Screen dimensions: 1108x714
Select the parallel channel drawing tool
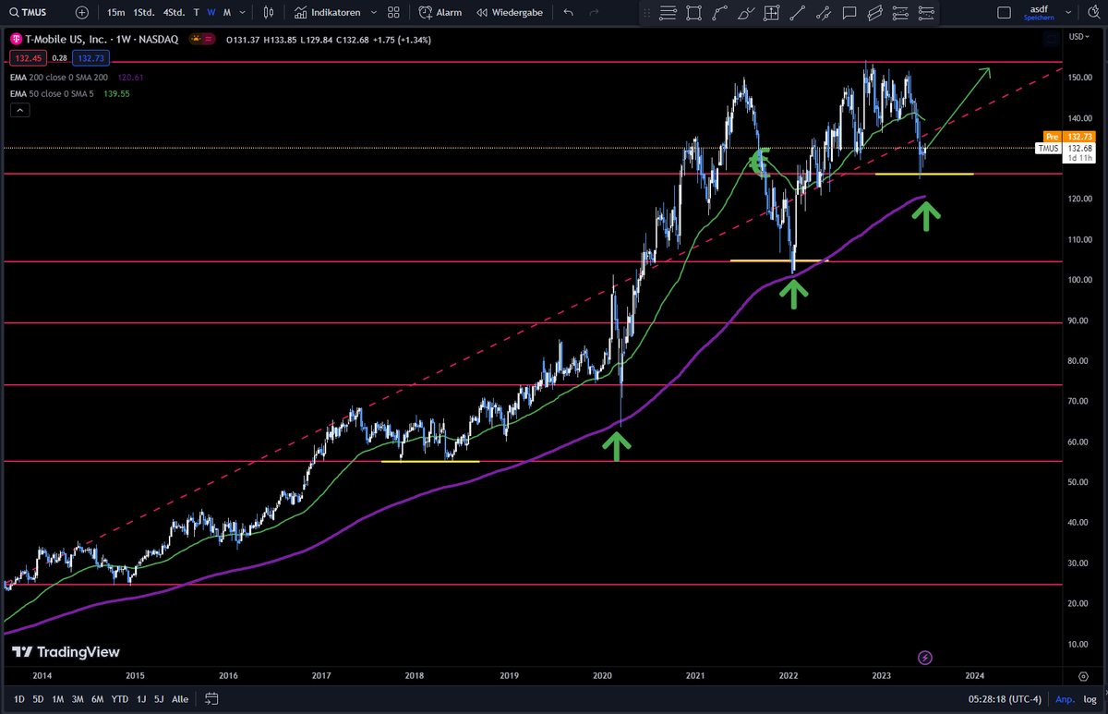pos(874,12)
